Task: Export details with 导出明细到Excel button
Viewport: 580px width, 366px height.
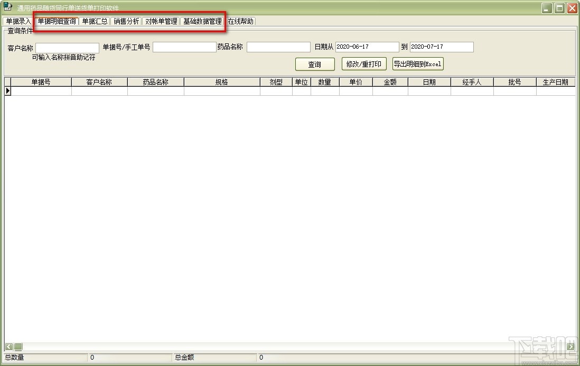Action: (x=418, y=63)
